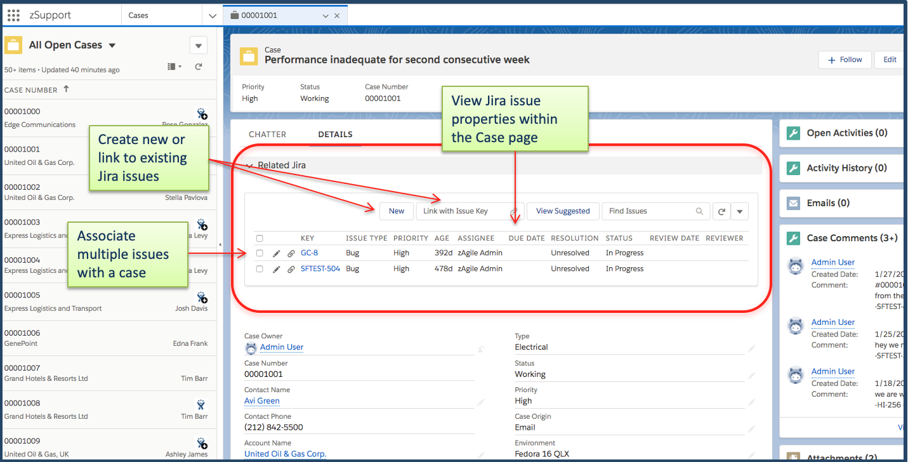Open the Cases navigation dropdown chevron

coord(213,15)
